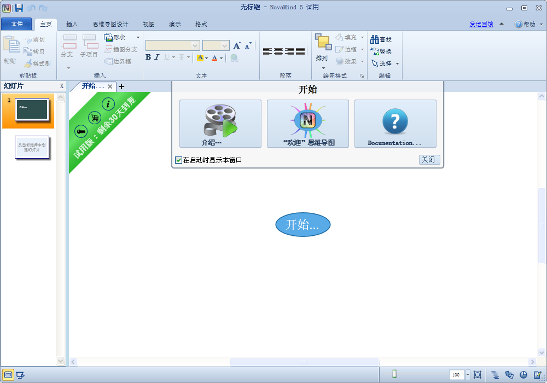Click the Arrange (排列) icon
547x383 pixels.
(x=323, y=42)
